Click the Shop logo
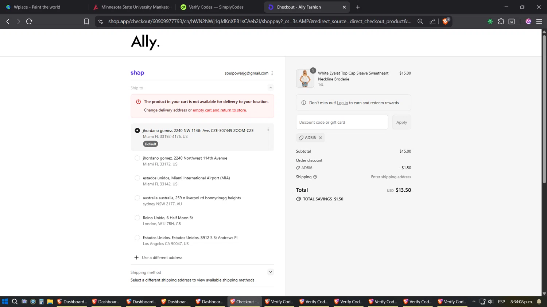Viewport: 547px width, 307px height. (x=137, y=73)
